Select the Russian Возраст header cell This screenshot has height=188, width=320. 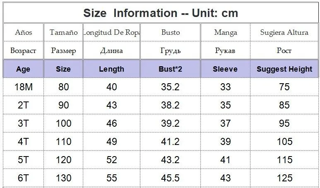23,51
